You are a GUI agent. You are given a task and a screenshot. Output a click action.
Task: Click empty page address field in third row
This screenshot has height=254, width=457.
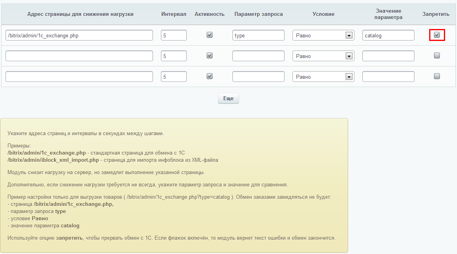point(79,77)
